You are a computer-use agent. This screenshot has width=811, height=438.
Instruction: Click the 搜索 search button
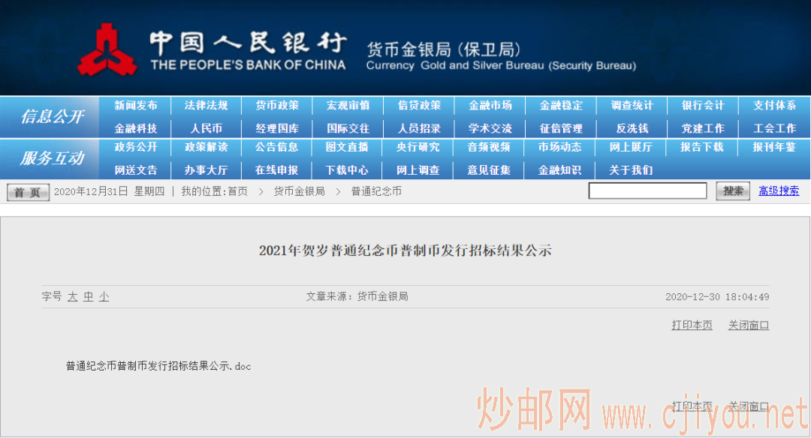tap(733, 191)
